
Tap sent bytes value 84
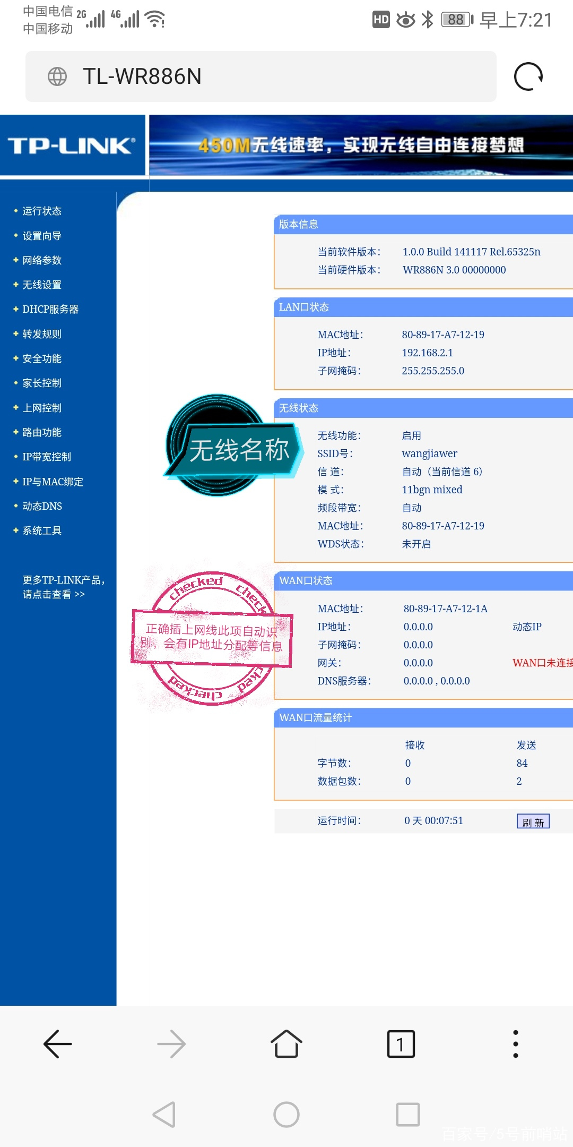(522, 763)
